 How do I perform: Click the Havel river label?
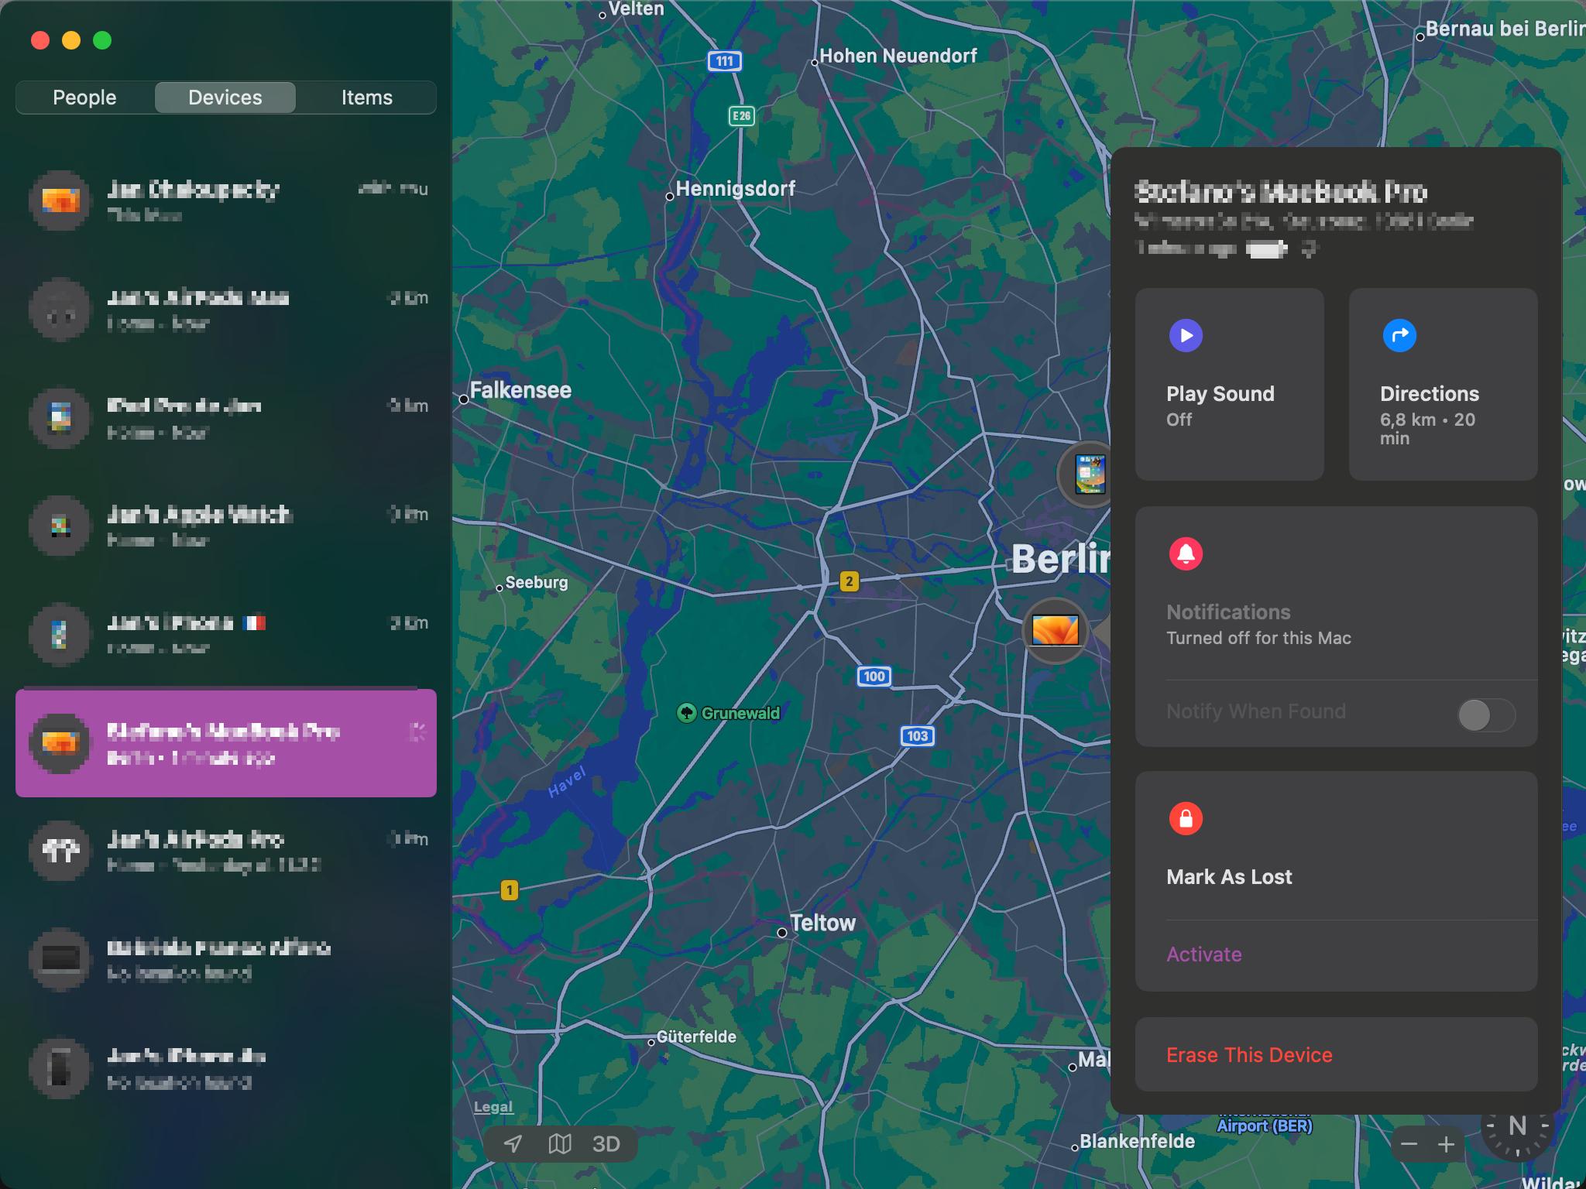pyautogui.click(x=568, y=783)
